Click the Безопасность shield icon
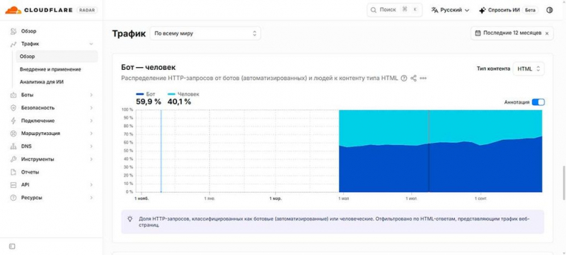The image size is (566, 255). coord(13,107)
